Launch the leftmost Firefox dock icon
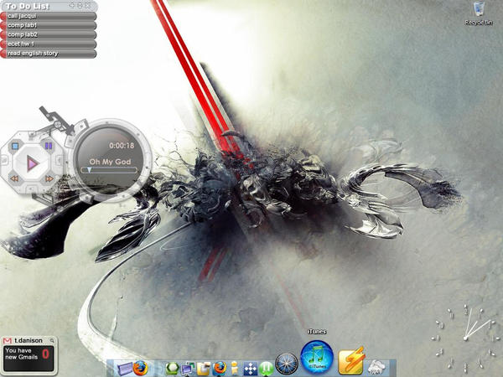The height and width of the screenshot is (377, 503). point(141,368)
